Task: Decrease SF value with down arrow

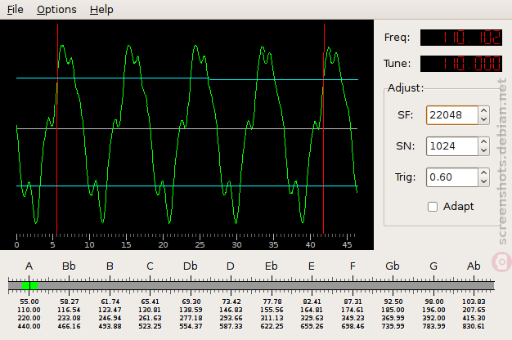Action: point(483,120)
